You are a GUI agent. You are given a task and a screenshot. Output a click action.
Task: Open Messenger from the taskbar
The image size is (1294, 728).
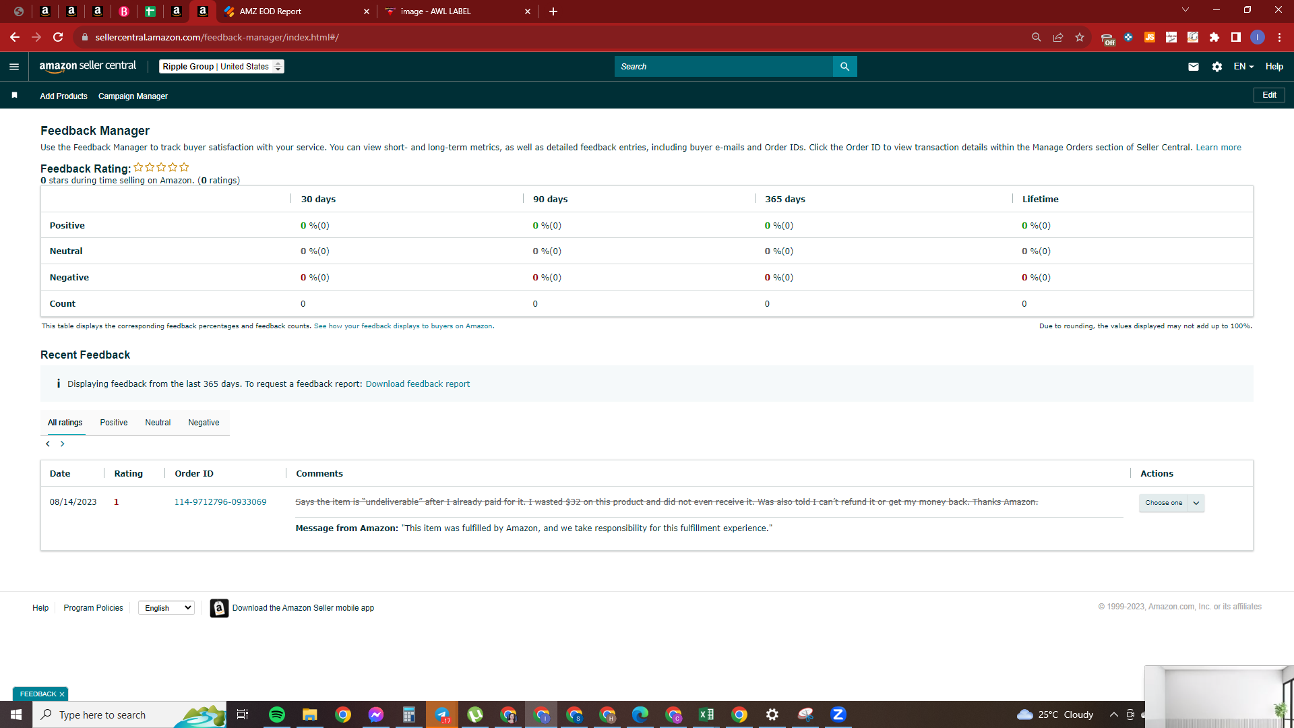click(x=376, y=715)
